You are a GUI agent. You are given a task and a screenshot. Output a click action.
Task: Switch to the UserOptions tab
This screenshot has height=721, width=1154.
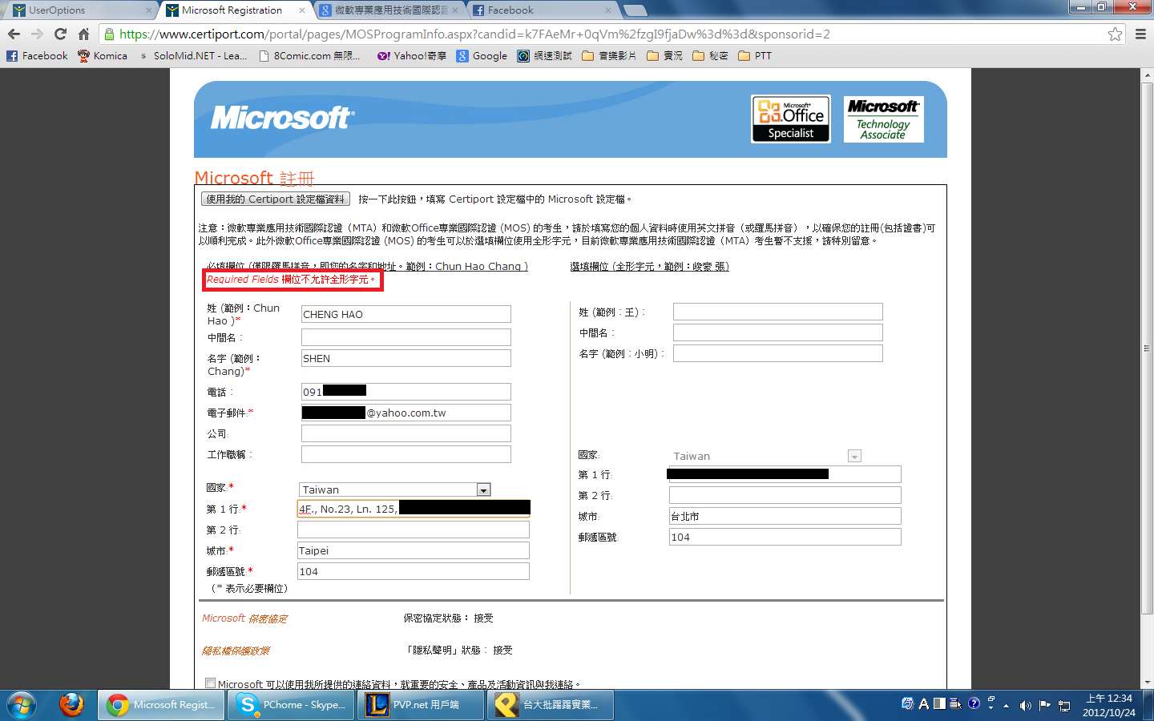pos(80,10)
